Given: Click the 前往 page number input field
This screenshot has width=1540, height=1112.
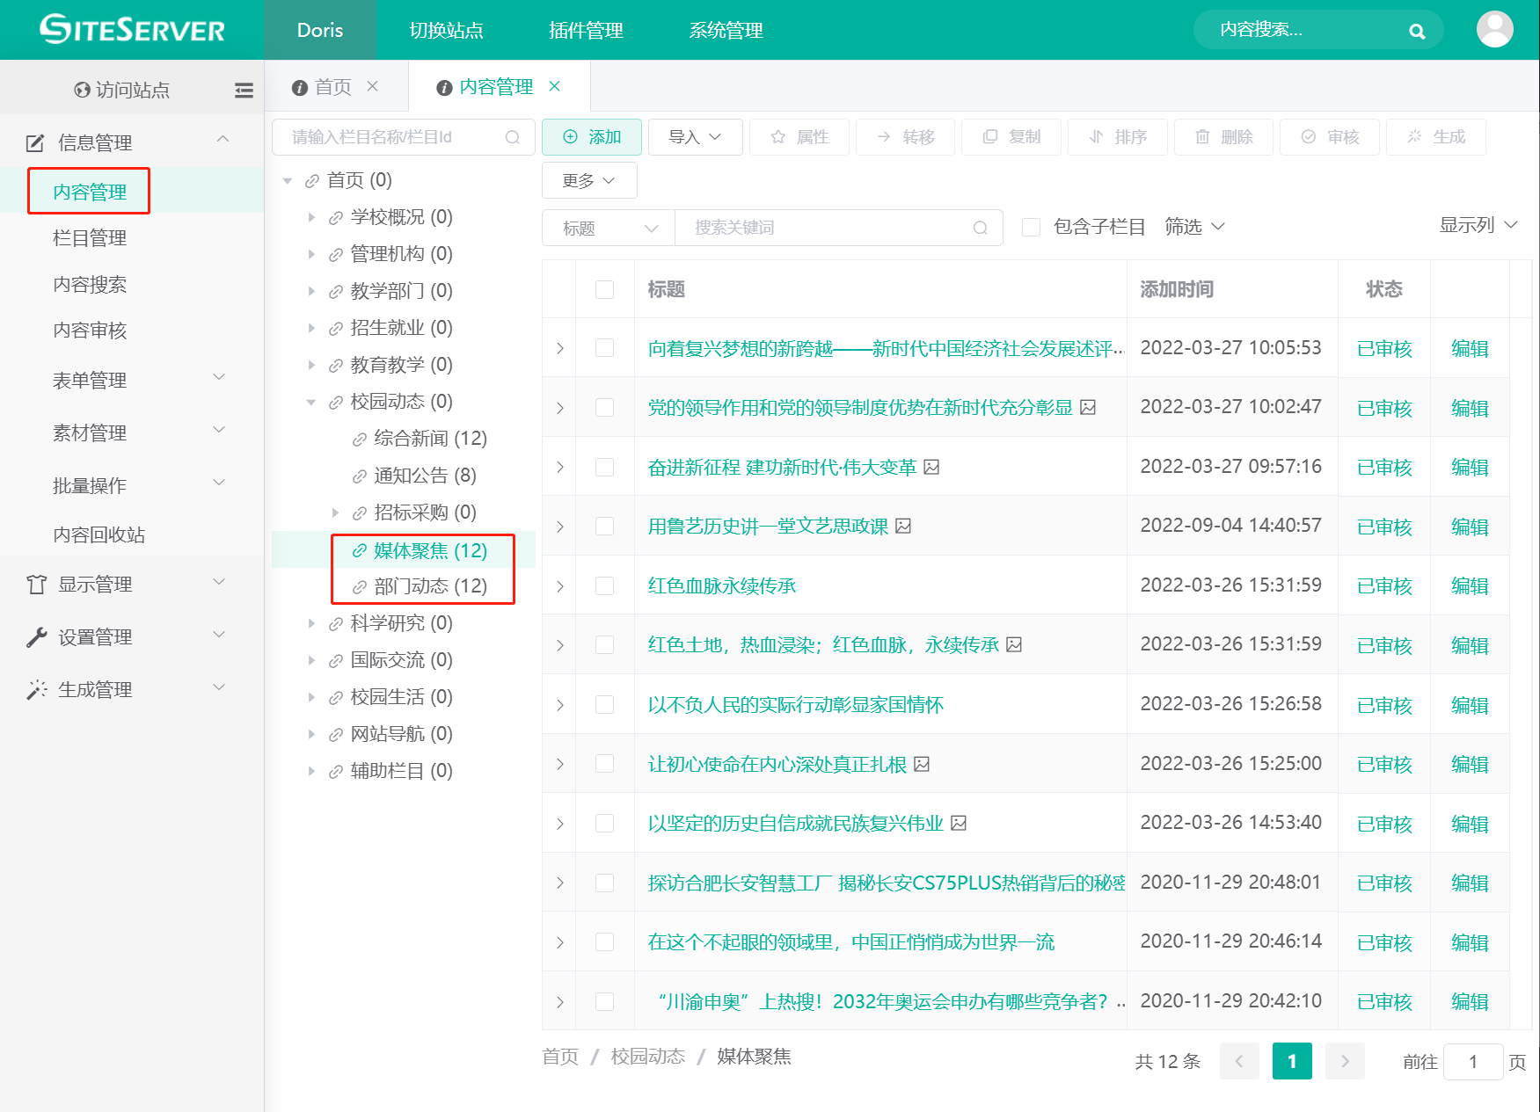Looking at the screenshot, I should [x=1472, y=1061].
